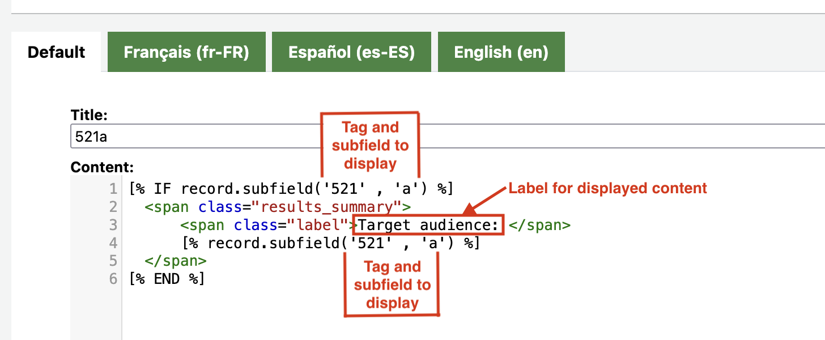825x340 pixels.
Task: Click the lower "Tag and subfield to display" callout
Action: (x=392, y=284)
